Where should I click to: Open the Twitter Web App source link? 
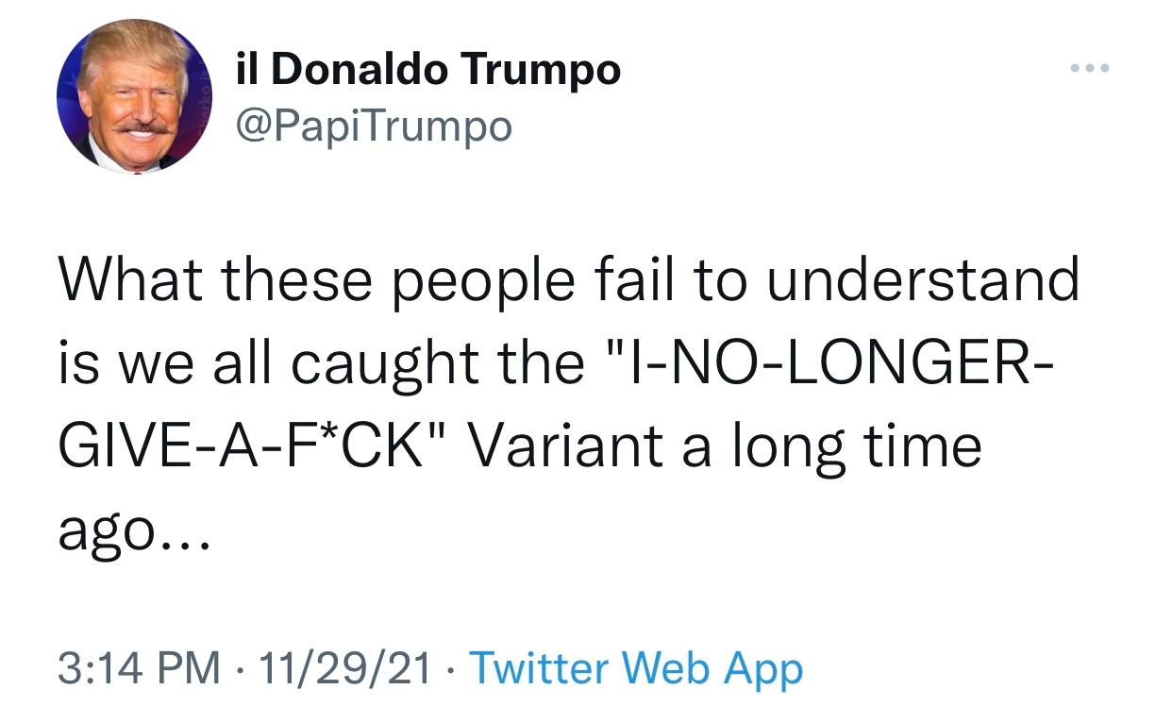[635, 669]
